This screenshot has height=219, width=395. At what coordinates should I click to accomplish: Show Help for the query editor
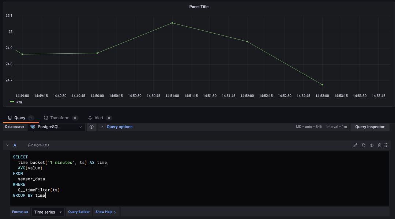point(106,212)
